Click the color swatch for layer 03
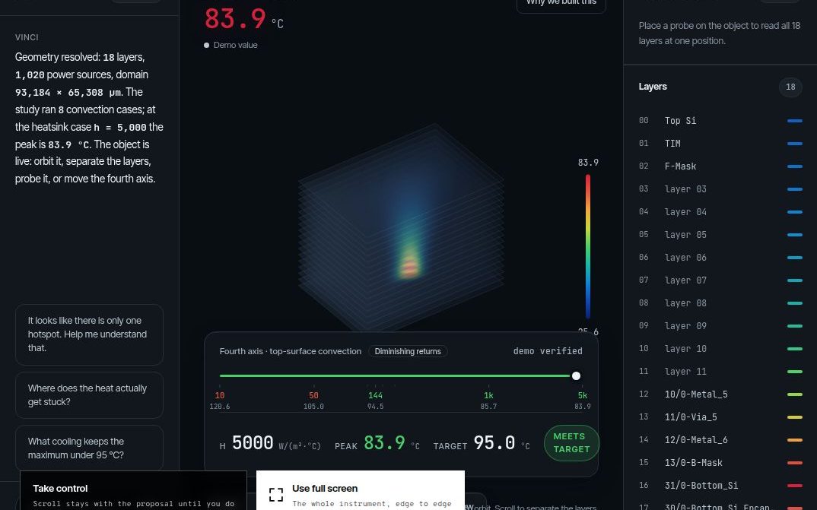 coord(795,189)
